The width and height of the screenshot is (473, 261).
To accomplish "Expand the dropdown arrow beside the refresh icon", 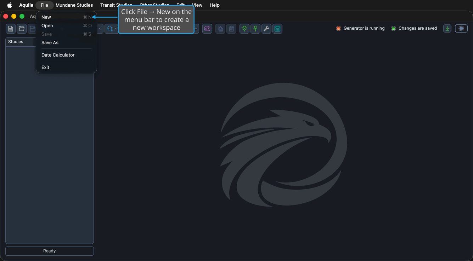I will pos(116,29).
